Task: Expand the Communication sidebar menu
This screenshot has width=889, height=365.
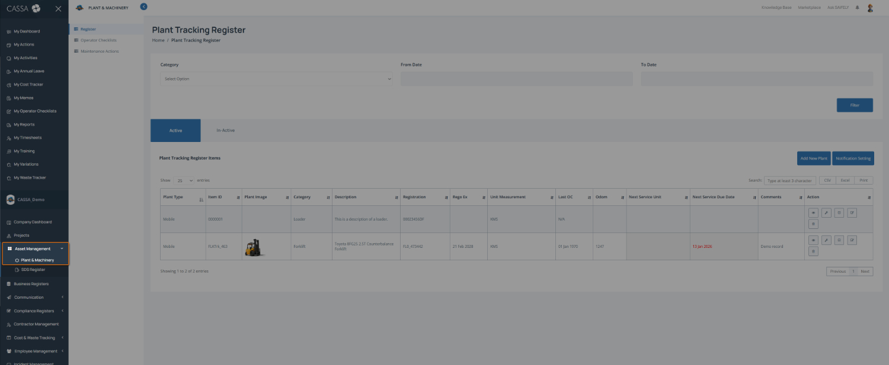Action: (x=34, y=298)
